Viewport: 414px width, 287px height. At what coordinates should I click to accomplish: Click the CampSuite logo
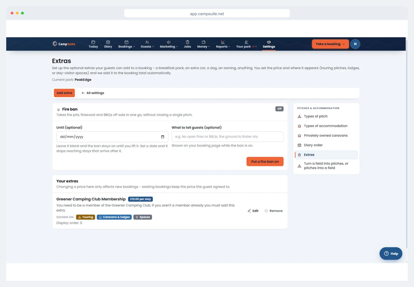pyautogui.click(x=64, y=44)
